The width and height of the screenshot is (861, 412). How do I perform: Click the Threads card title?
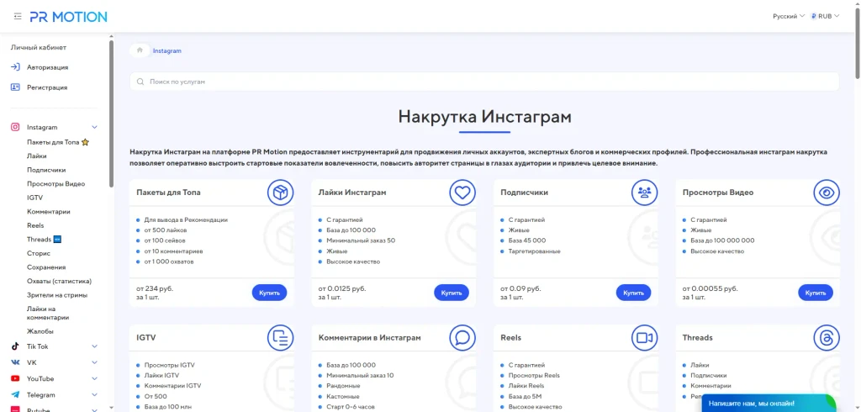click(x=697, y=337)
